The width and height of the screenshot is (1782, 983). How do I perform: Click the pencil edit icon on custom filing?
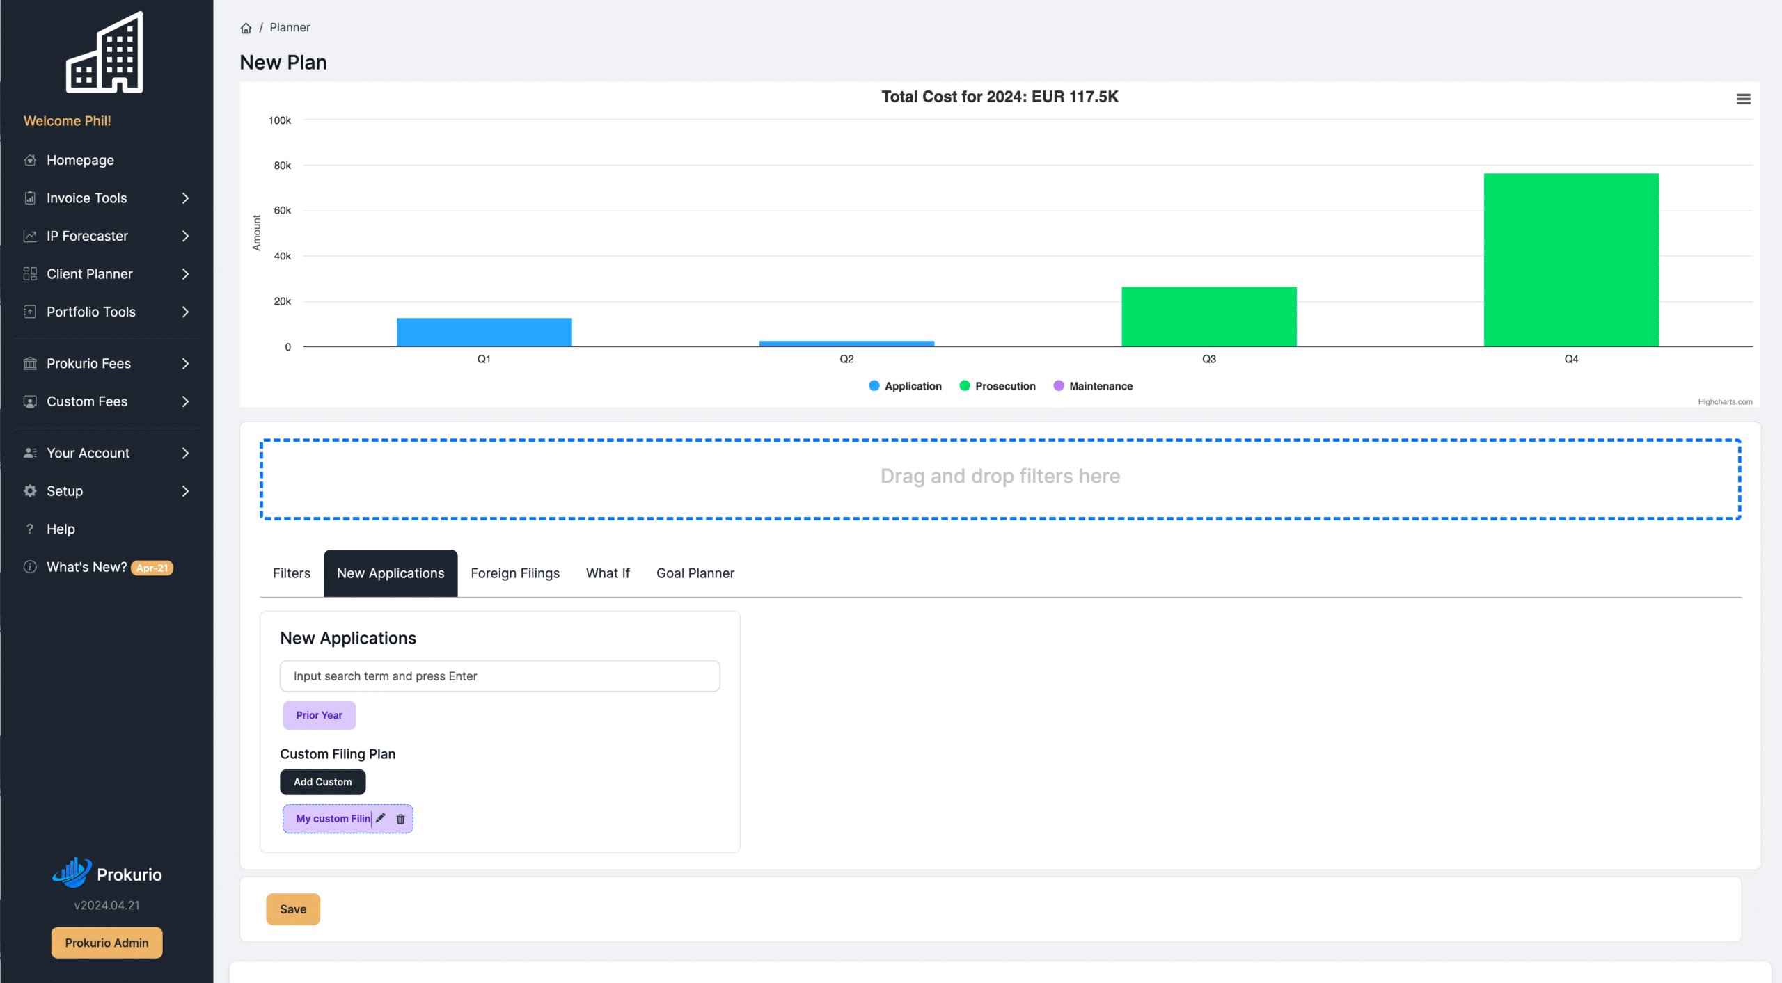pos(381,818)
